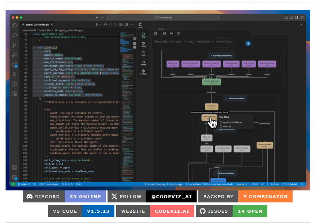Click the split editor icon
Viewport: 317px width, 223px height.
pos(126,24)
